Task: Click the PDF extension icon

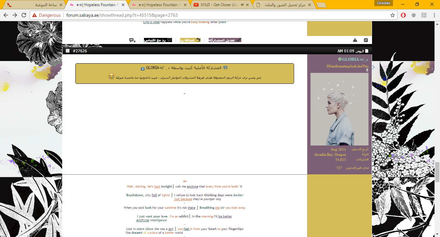Action: click(x=424, y=15)
